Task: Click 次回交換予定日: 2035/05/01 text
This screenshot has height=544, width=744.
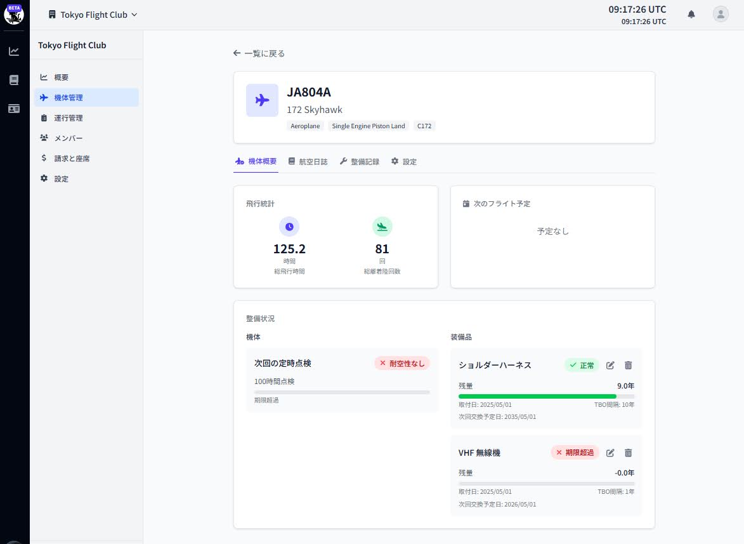Action: click(x=497, y=417)
